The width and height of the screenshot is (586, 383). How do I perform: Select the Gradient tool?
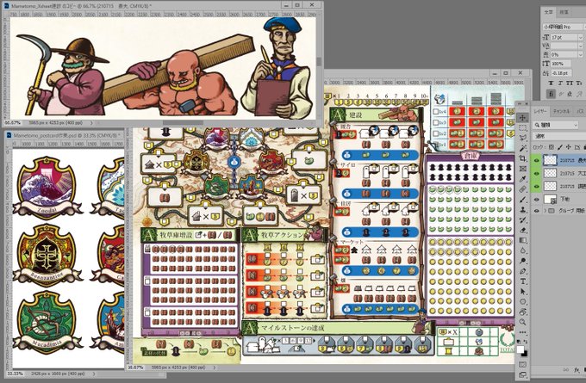click(522, 240)
